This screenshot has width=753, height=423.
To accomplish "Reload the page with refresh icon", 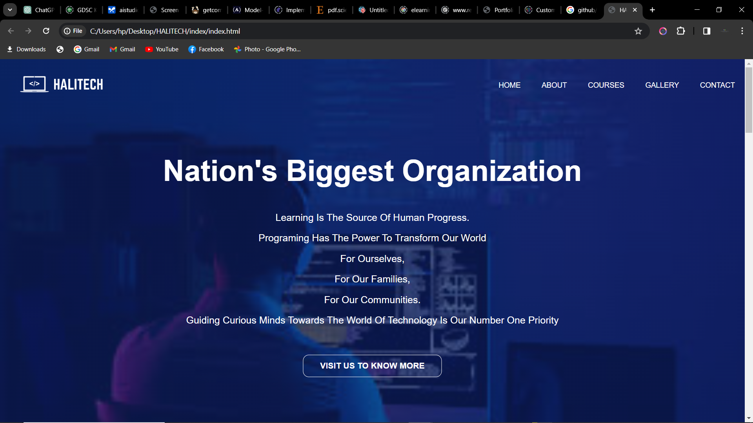I will pos(46,31).
